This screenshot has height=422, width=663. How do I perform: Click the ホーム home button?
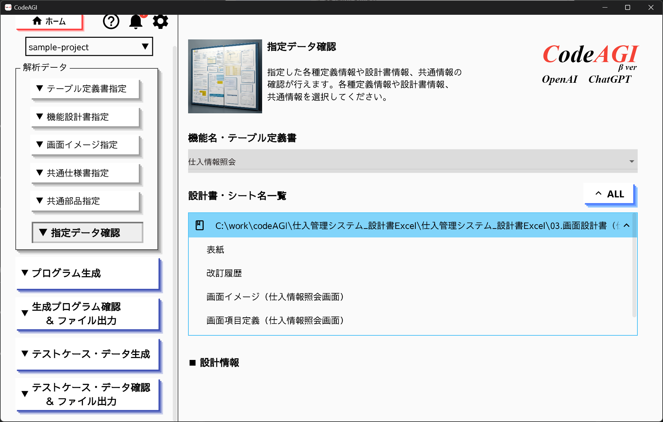coord(49,22)
